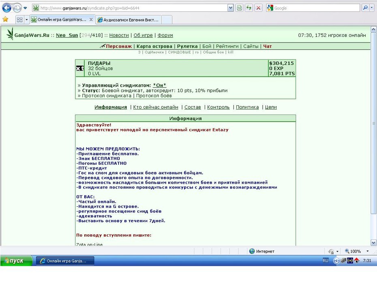Close the GanjaWars tab
Screen dimensions: 377x283
[91, 19]
